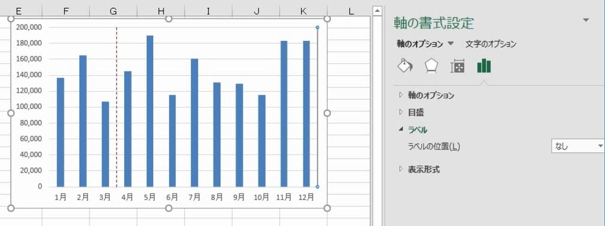Click the 11月 bar in the chart
The width and height of the screenshot is (605, 226).
(284, 114)
